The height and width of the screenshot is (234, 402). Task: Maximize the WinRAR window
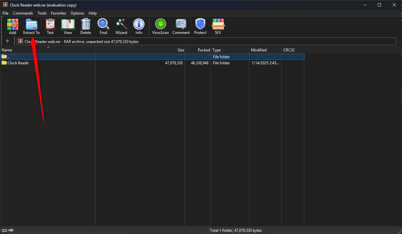point(379,5)
